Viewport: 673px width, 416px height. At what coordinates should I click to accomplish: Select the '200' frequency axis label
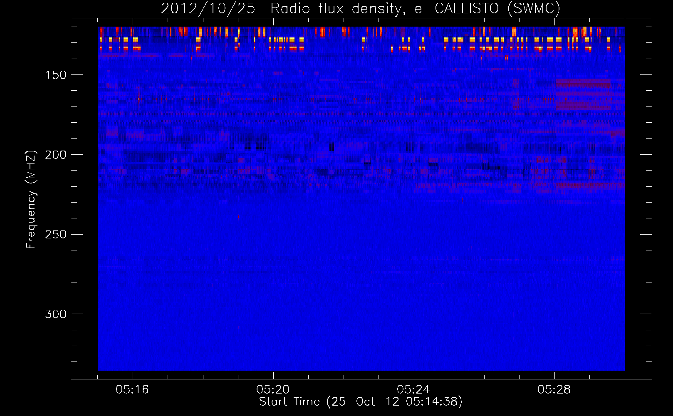(x=56, y=155)
